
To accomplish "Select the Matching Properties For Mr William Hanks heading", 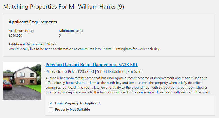I will 64,7.
